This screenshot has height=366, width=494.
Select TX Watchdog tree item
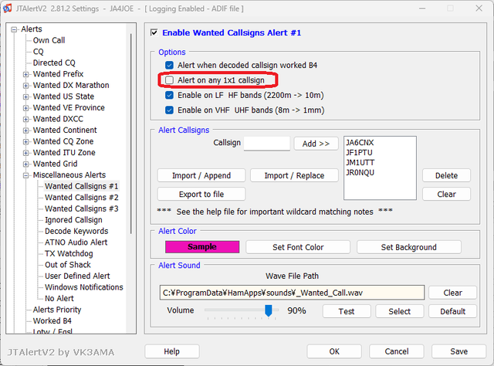pyautogui.click(x=69, y=254)
